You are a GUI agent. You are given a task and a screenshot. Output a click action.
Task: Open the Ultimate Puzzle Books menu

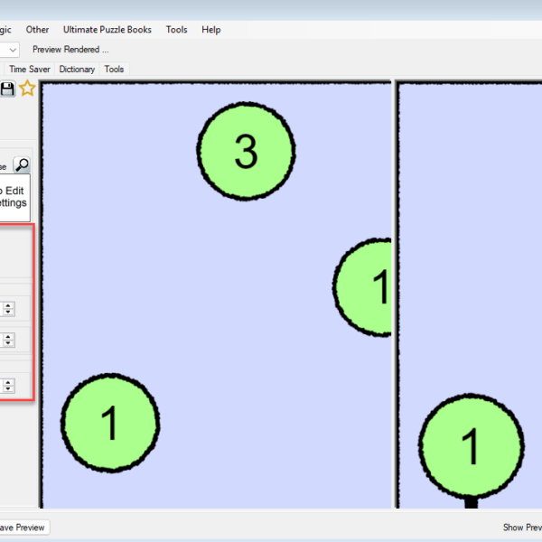[107, 30]
